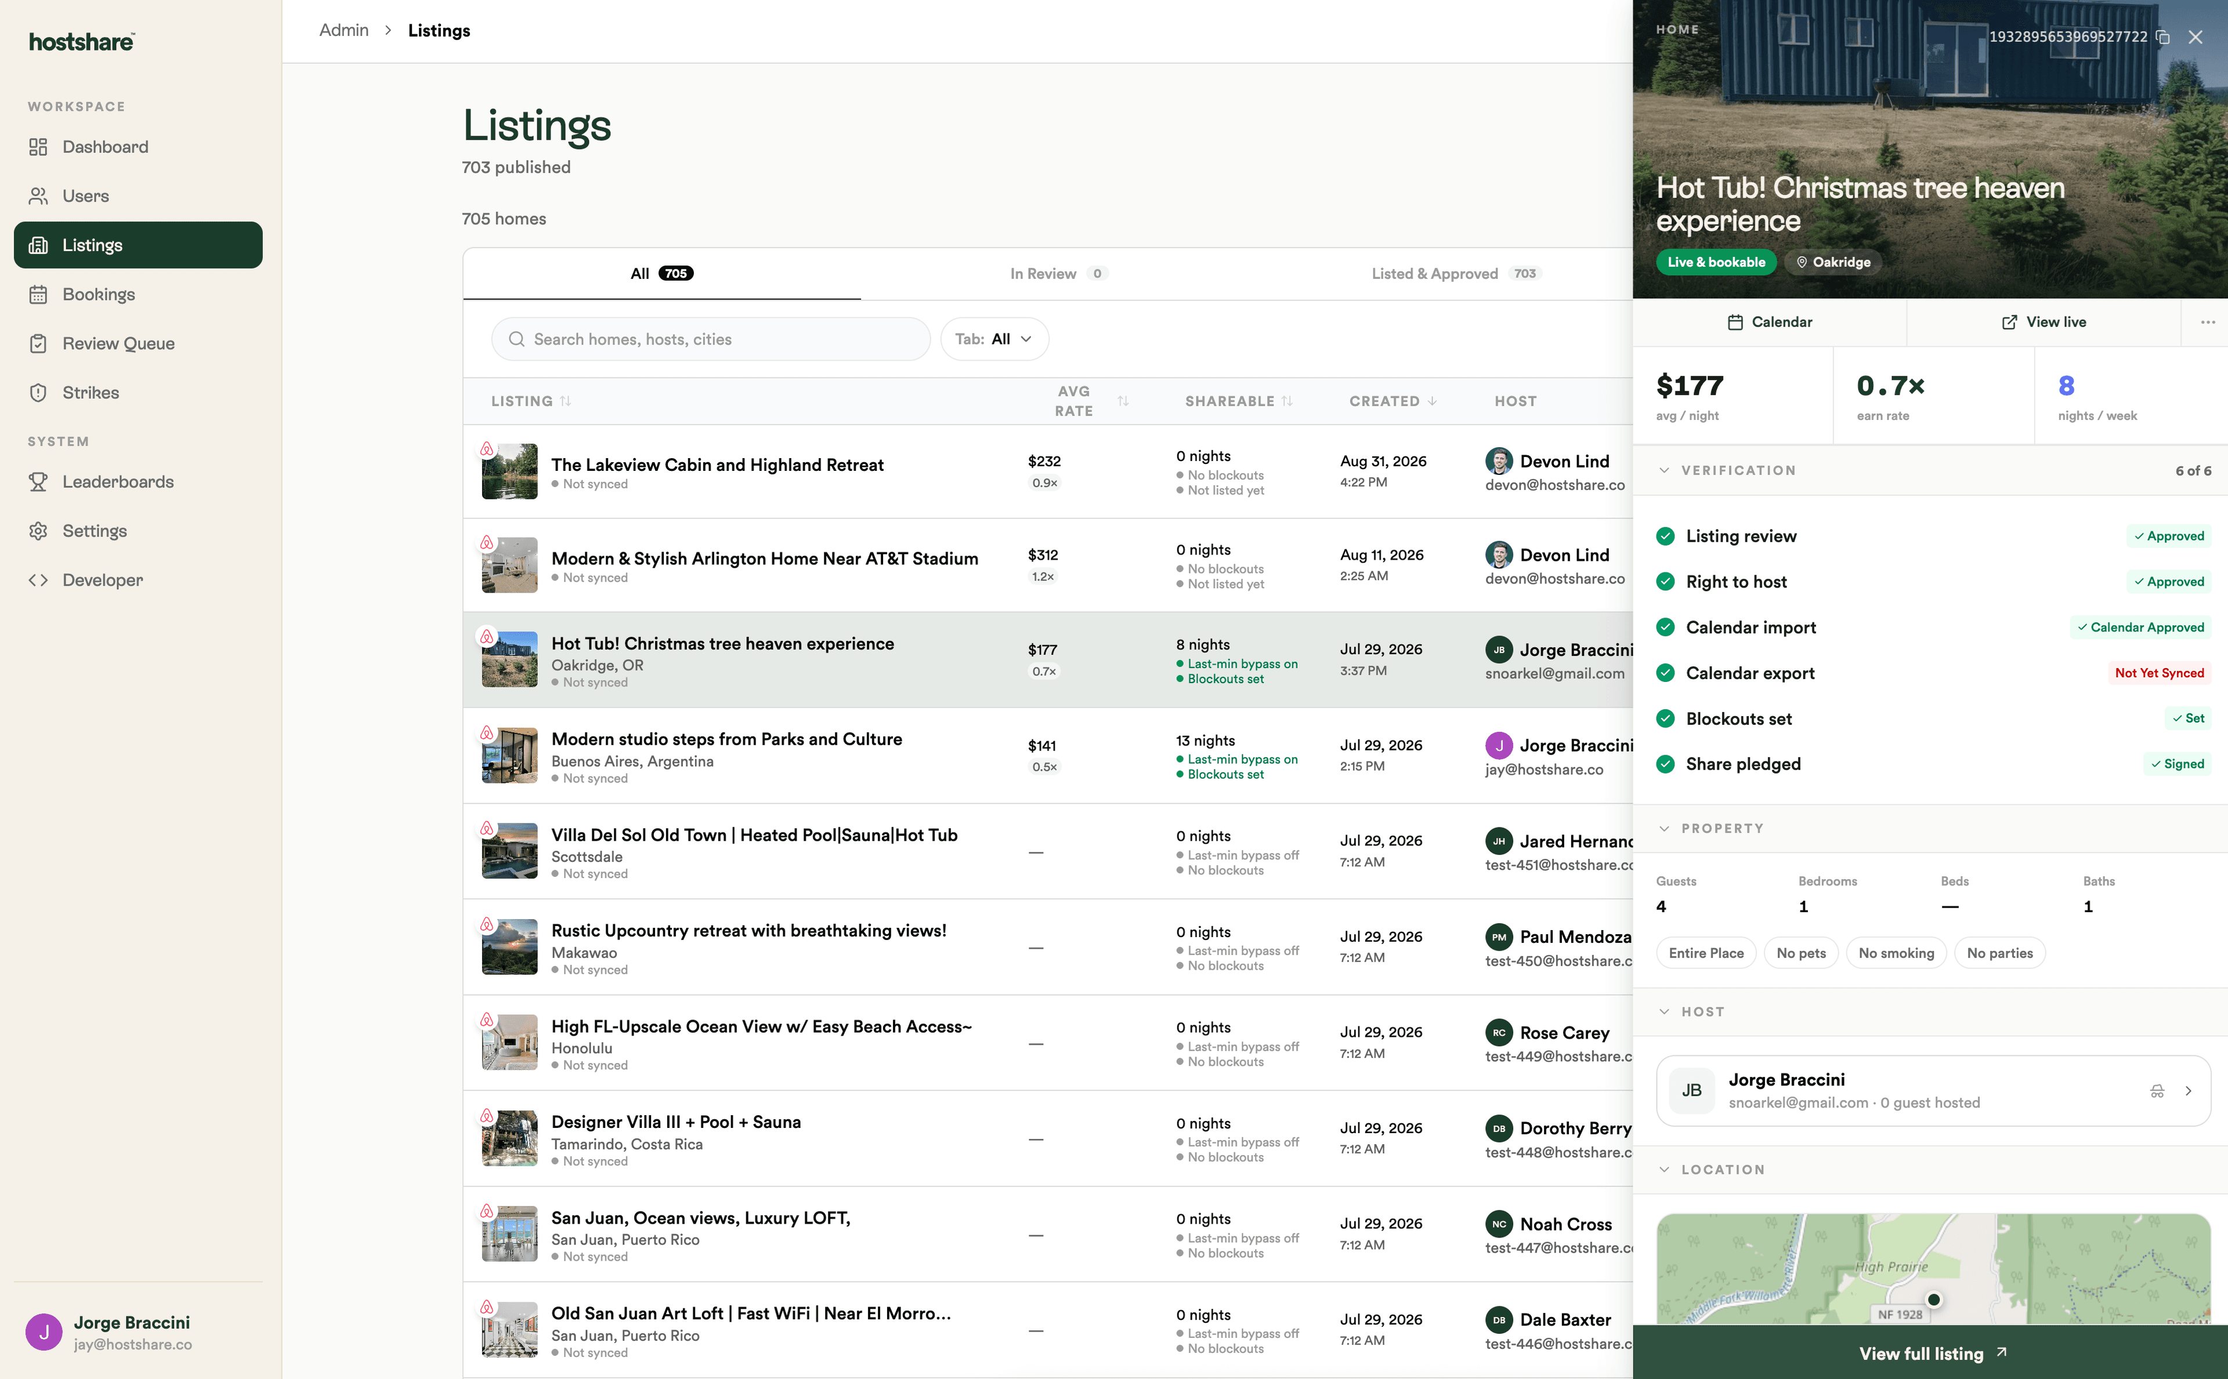Click the impersonate icon on host card
The image size is (2228, 1379).
point(2157,1091)
